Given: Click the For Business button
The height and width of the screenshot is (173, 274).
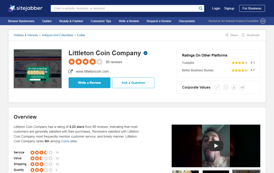Looking at the screenshot, I should pyautogui.click(x=252, y=8).
